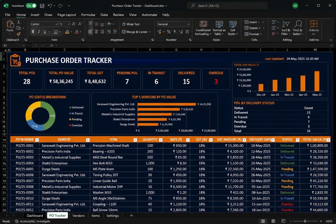Click the Bottom Align icon
336x224 pixels.
(x=102, y=24)
